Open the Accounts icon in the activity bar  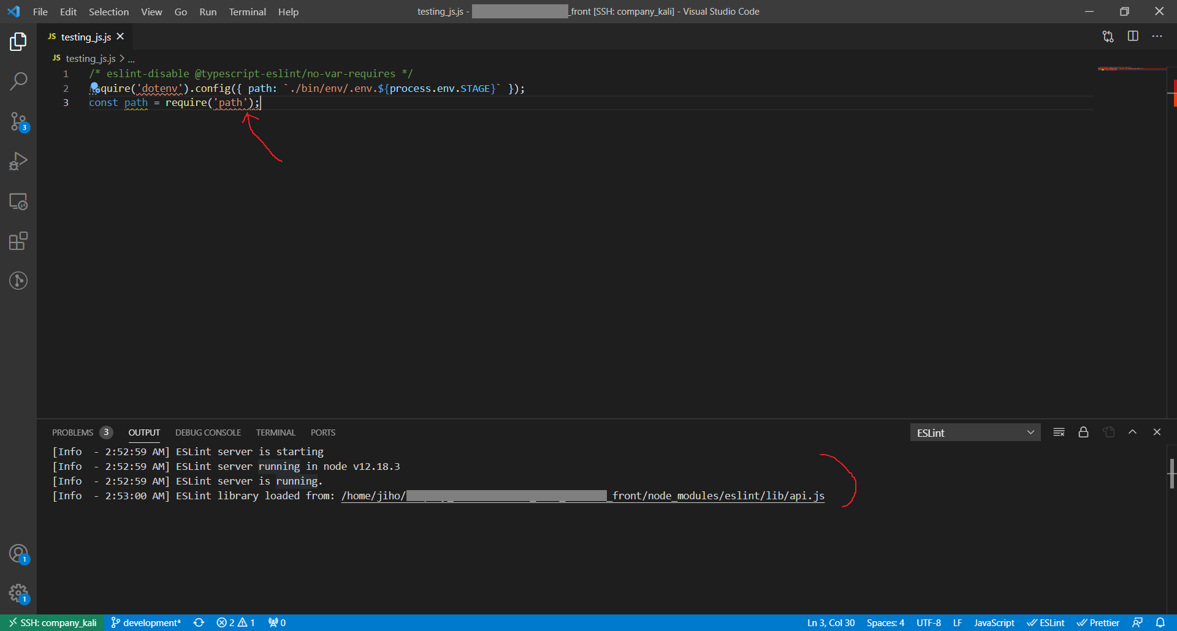click(x=19, y=553)
